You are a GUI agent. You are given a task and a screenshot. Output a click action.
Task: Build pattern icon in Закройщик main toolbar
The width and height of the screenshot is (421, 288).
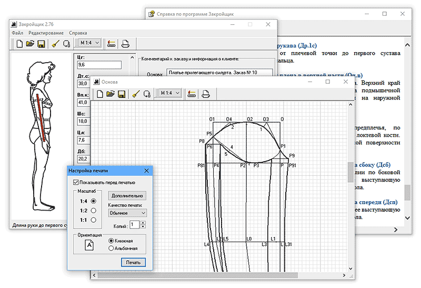(111, 44)
